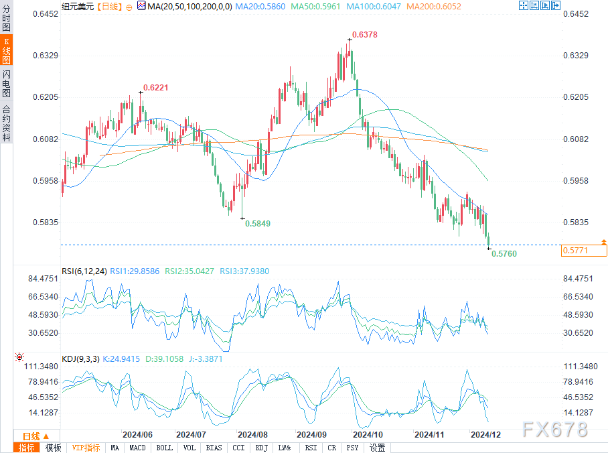Apply the MACD indicator
This screenshot has width=608, height=453.
(138, 448)
